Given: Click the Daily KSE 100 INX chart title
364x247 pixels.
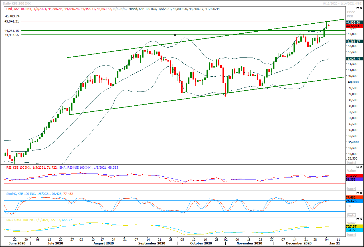Looking at the screenshot, I should pos(17,3).
